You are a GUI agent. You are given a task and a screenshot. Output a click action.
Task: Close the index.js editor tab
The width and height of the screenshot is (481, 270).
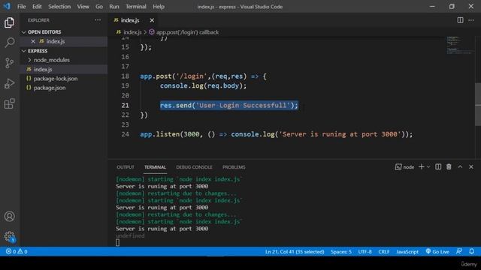click(x=152, y=20)
